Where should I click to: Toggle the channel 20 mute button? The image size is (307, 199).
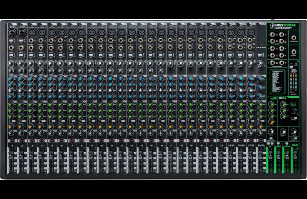coord(201,141)
